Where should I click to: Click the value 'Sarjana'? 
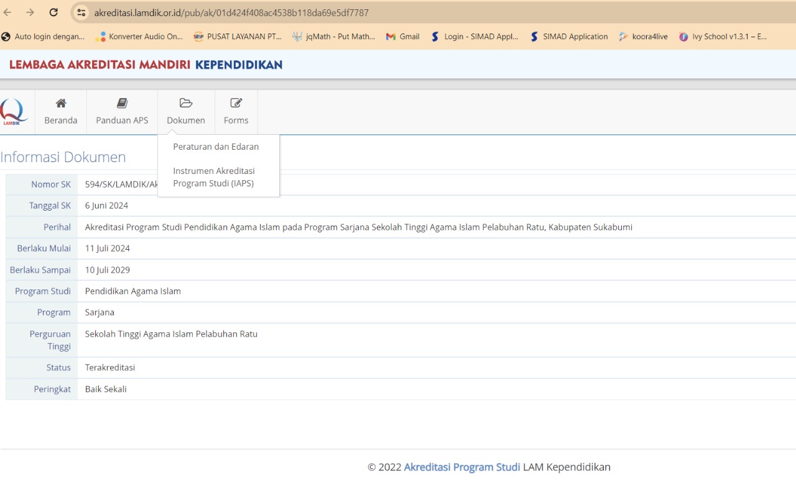click(x=99, y=313)
